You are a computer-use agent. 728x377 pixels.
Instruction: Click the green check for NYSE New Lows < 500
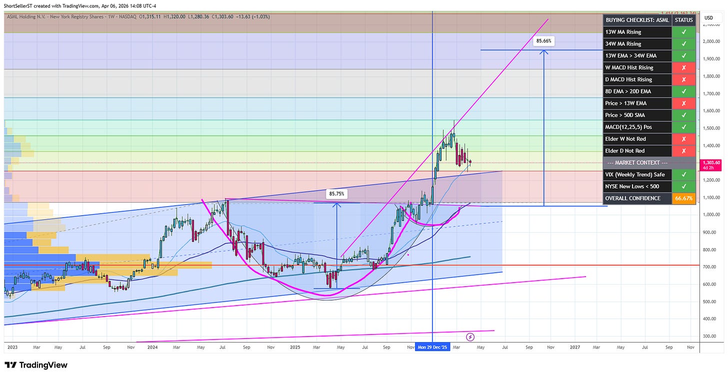coord(683,186)
